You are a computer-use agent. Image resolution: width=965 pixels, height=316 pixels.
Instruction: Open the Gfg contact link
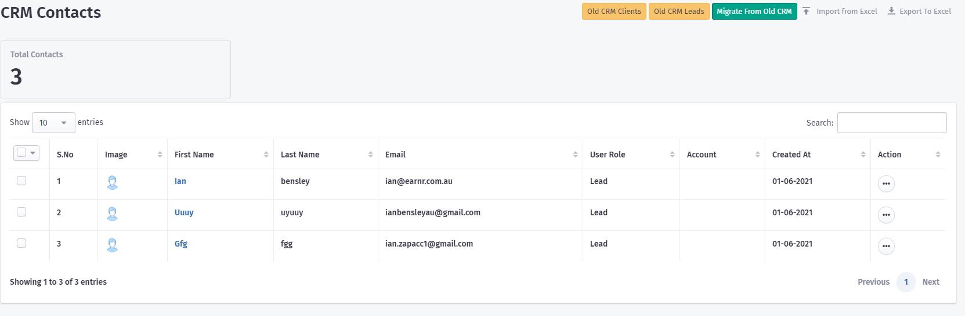pyautogui.click(x=181, y=244)
